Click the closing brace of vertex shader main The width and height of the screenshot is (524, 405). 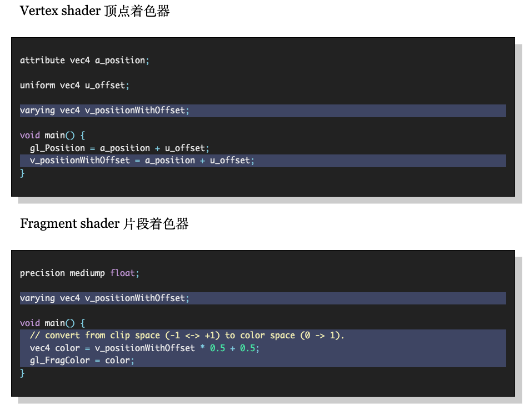coord(23,173)
